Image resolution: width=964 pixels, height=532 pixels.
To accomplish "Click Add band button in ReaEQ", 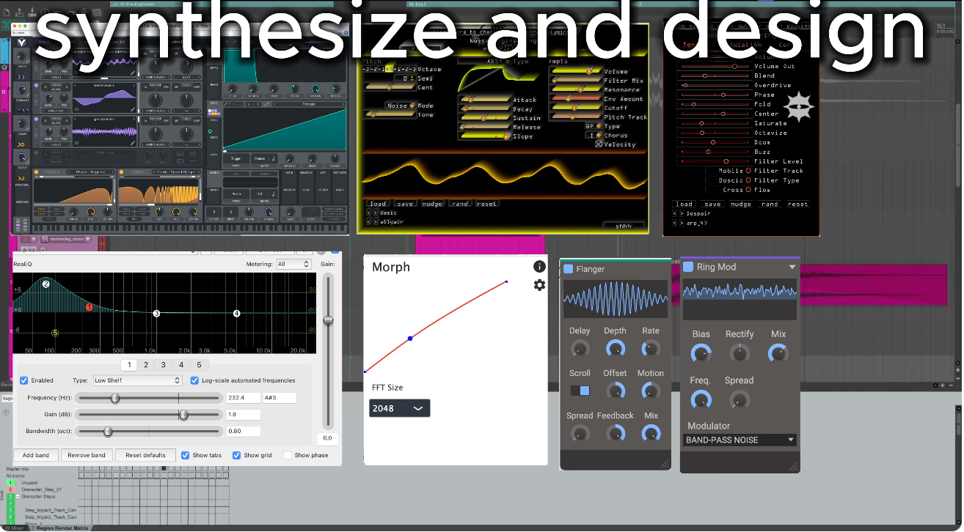I will pyautogui.click(x=36, y=455).
